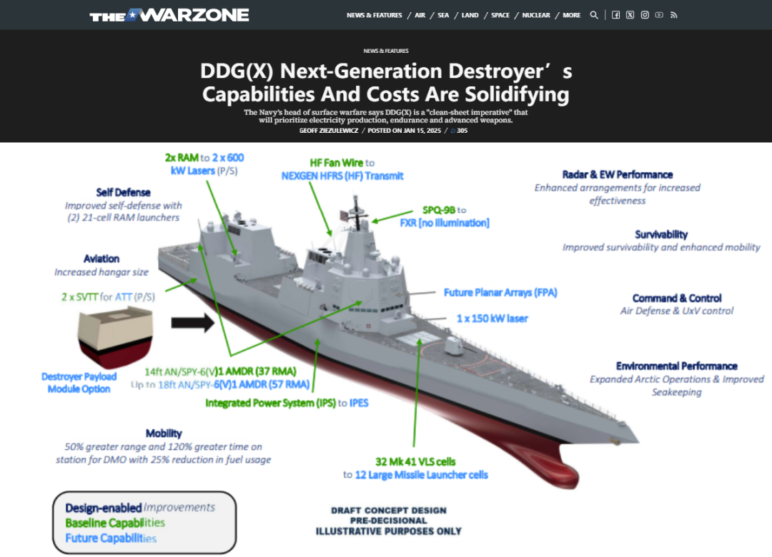772x557 pixels.
Task: Open The War Zone home logo
Action: click(x=169, y=15)
